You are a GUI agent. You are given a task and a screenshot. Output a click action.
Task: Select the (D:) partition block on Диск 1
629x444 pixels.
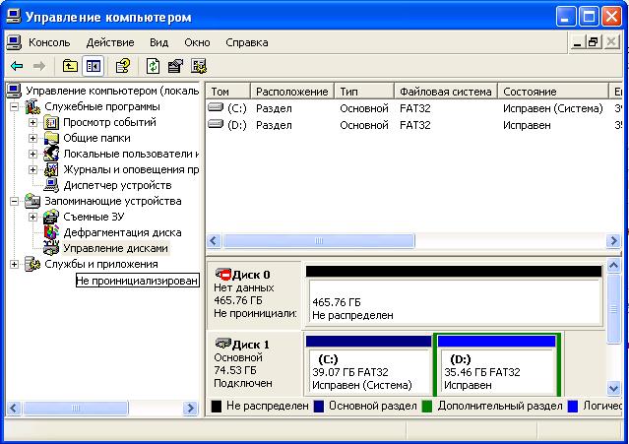[x=496, y=371]
